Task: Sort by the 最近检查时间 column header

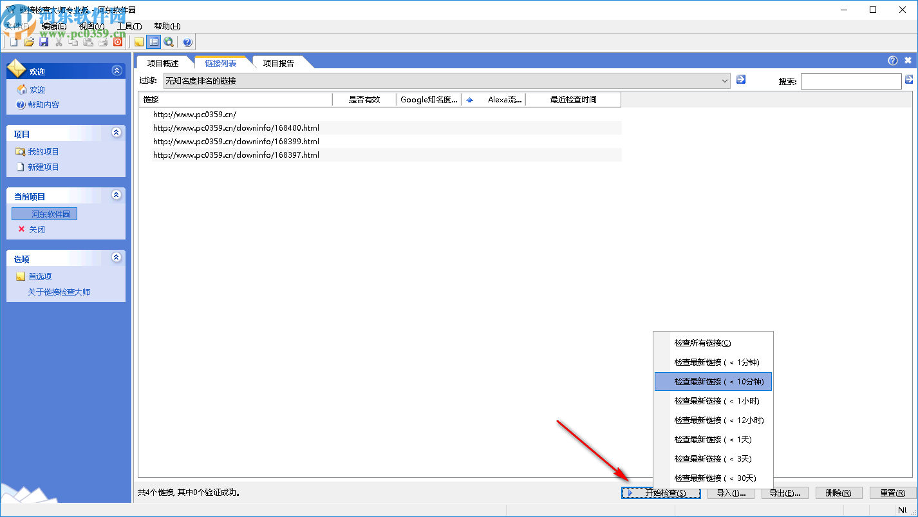Action: (573, 99)
